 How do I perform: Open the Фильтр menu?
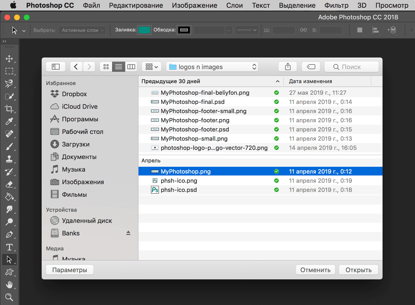point(336,5)
